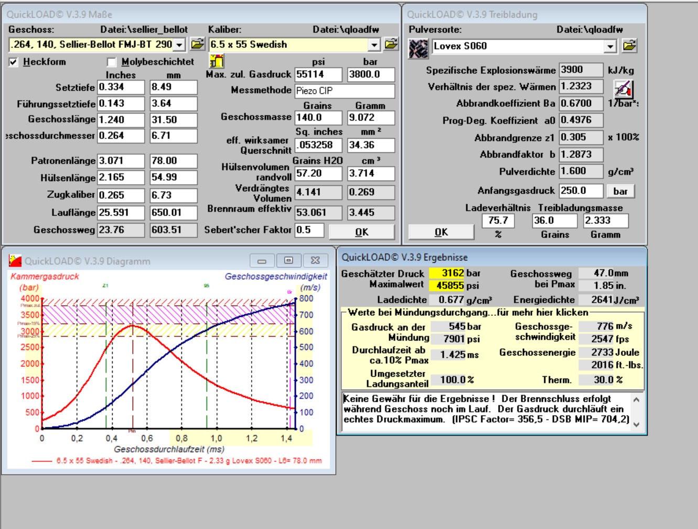Select the Hülsenlänge mm field 54.99
This screenshot has width=698, height=529.
coord(174,178)
